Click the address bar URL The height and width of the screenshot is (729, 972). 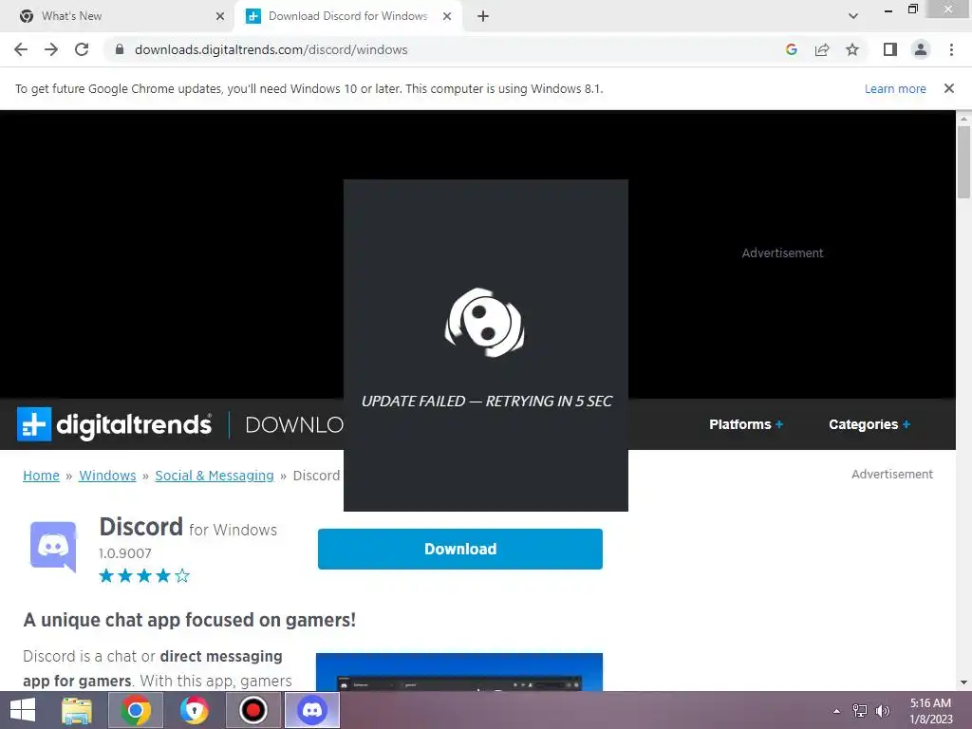pos(271,49)
